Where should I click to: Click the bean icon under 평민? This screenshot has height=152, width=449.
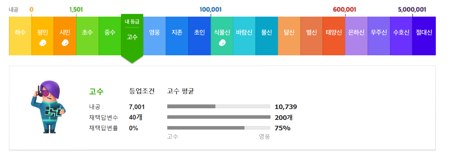click(43, 43)
